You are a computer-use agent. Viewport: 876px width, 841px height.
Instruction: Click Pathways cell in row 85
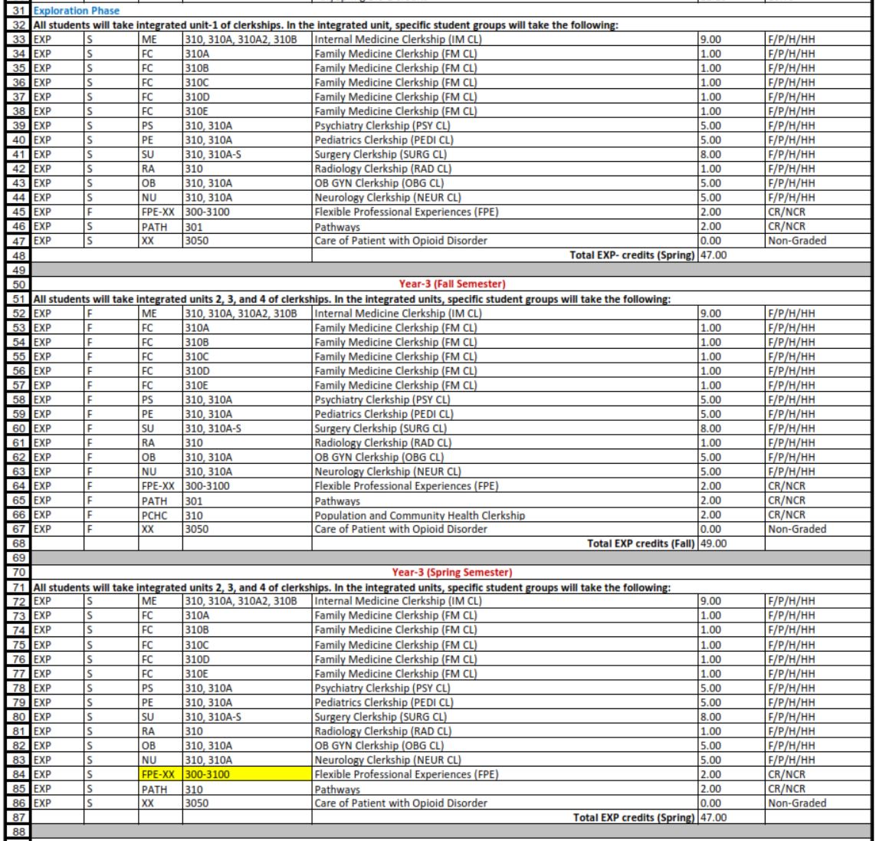click(x=337, y=789)
